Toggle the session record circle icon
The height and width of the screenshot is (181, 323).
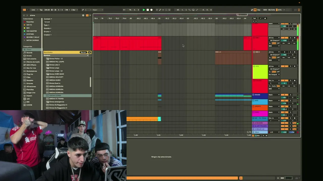coord(169,10)
